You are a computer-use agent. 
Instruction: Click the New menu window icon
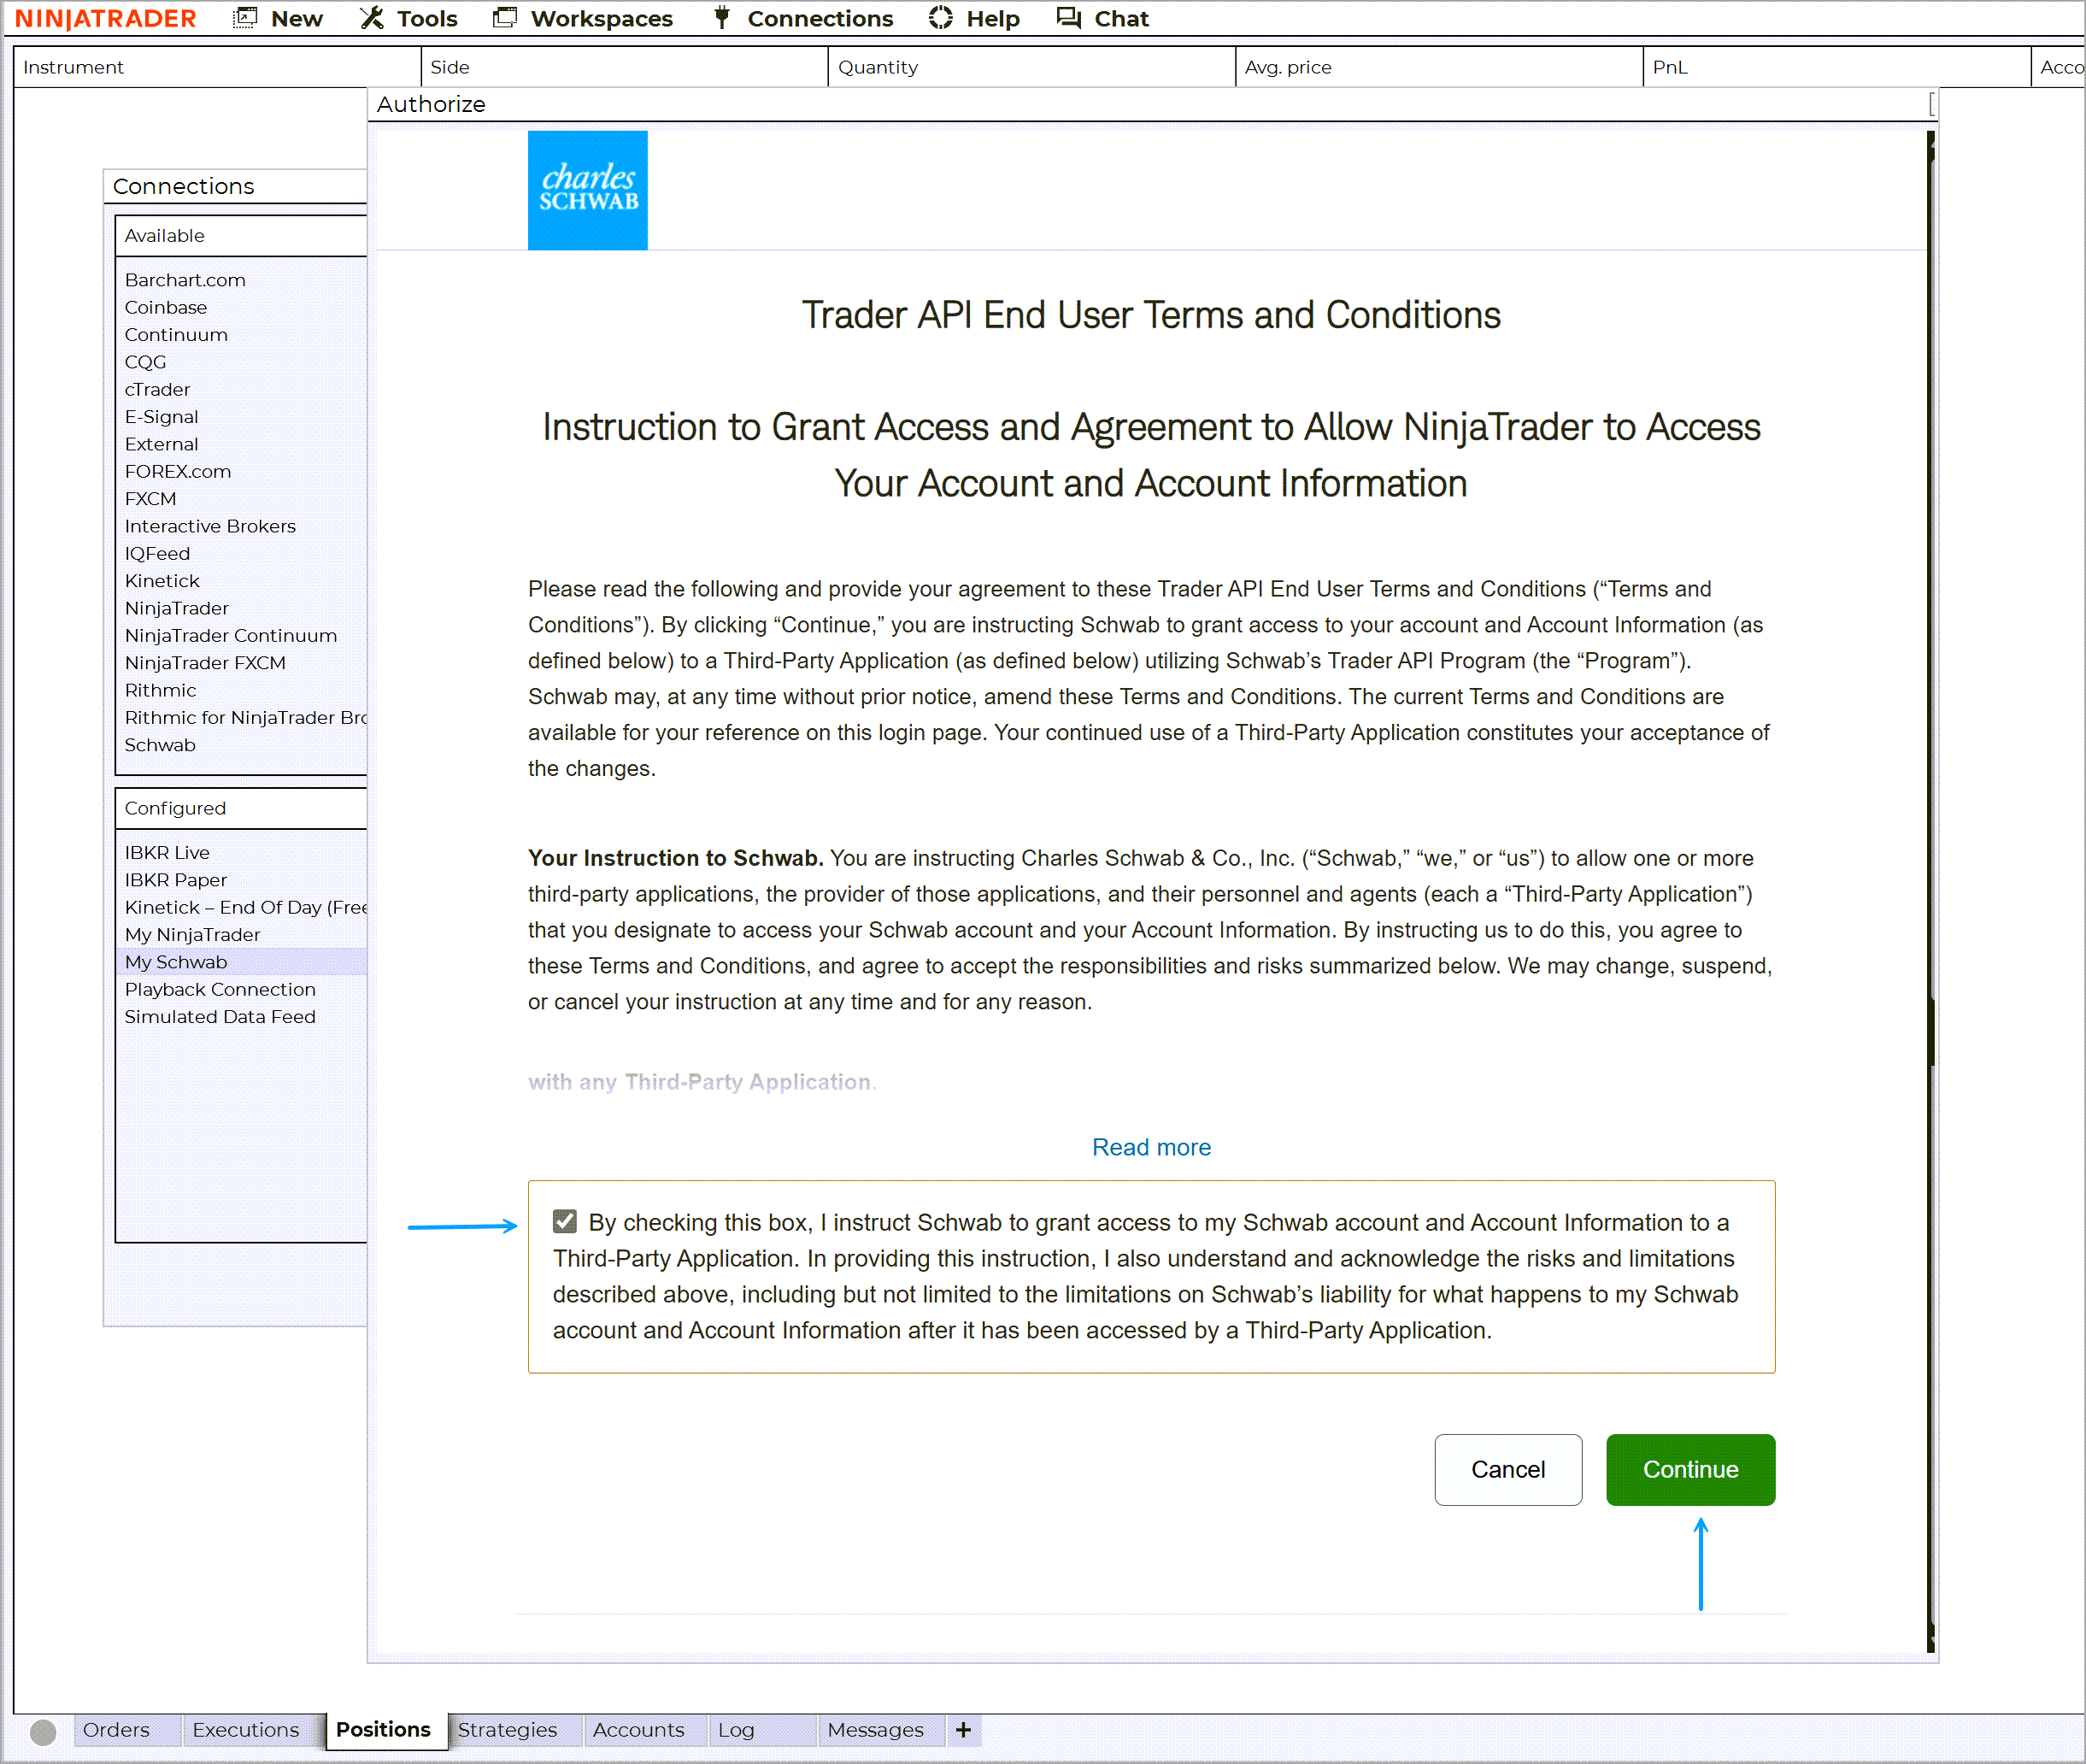(245, 18)
